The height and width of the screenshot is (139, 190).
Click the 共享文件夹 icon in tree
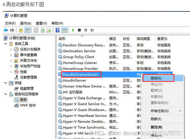click(16, 61)
